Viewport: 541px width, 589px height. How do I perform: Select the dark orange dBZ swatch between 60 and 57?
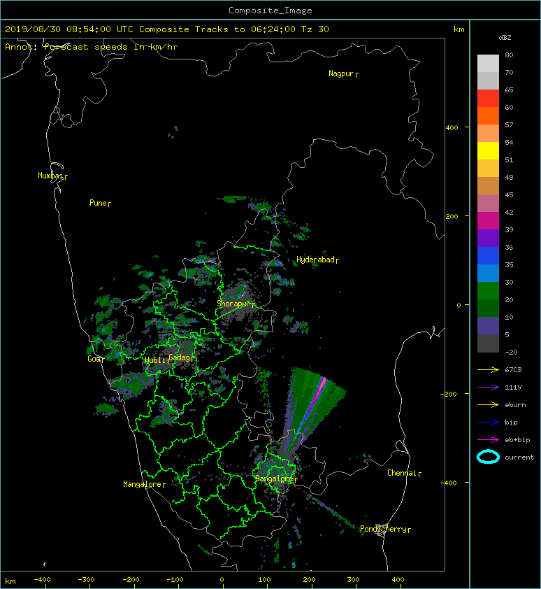click(x=488, y=115)
